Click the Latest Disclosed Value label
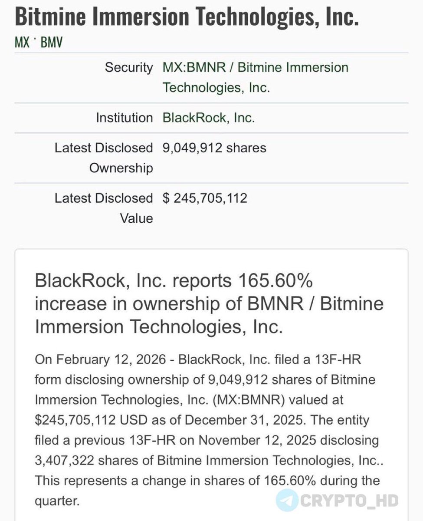 pyautogui.click(x=104, y=208)
